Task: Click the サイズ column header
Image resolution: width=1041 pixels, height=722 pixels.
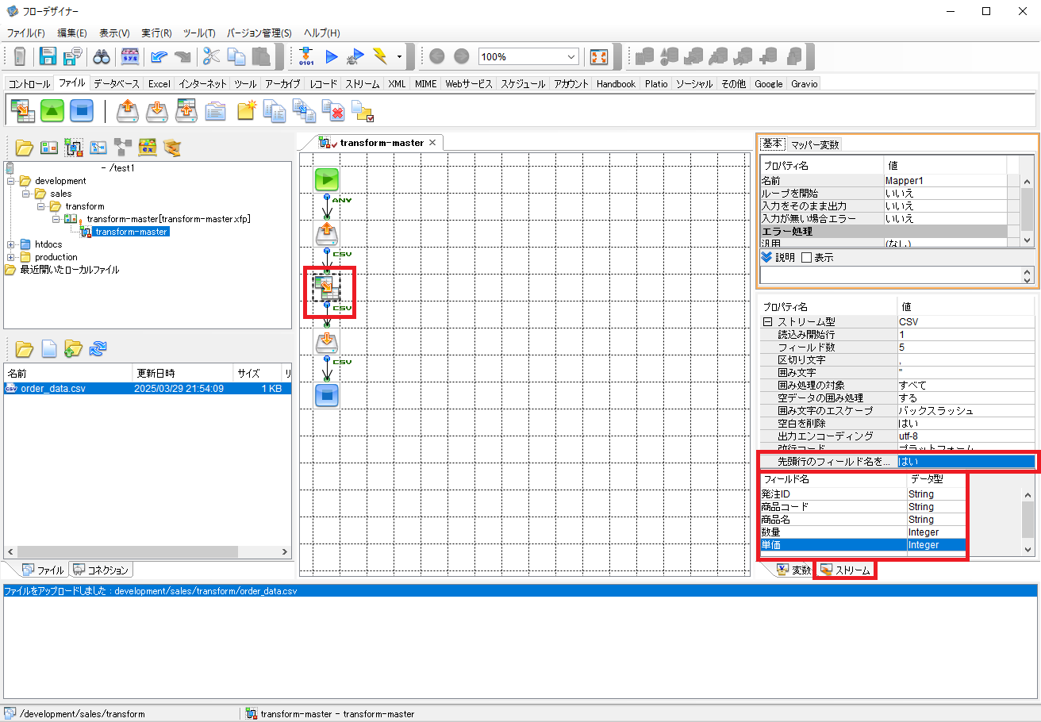Action: click(x=256, y=373)
